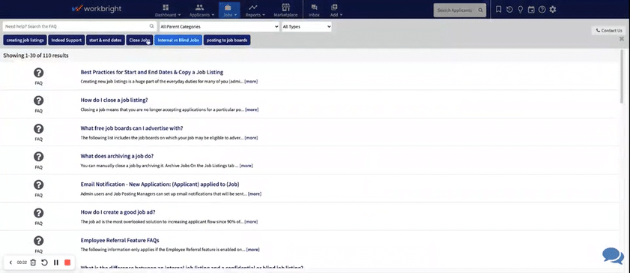Click [more] on Best Practices article
The image size is (630, 273).
(251, 82)
